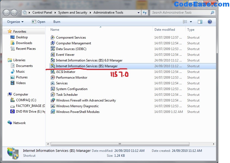The image size is (230, 163).
Task: Open recent pages dropdown near Forward button
Action: (x=19, y=13)
